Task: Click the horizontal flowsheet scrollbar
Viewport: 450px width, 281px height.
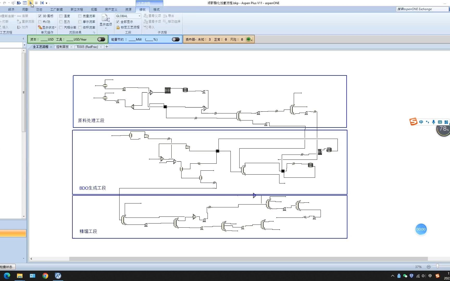Action: pos(248,259)
